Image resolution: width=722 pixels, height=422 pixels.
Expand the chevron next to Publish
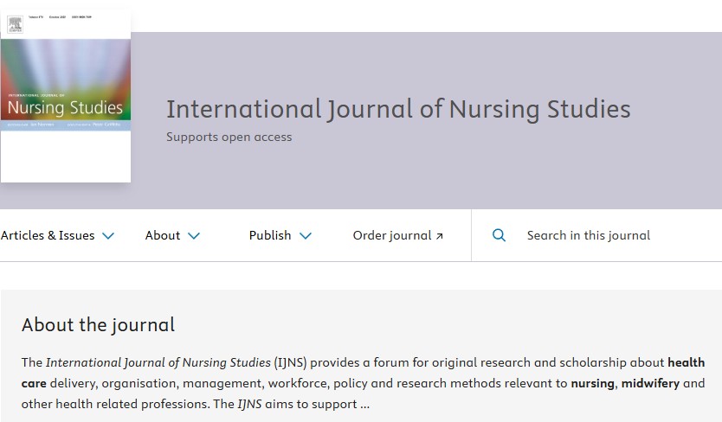(305, 236)
